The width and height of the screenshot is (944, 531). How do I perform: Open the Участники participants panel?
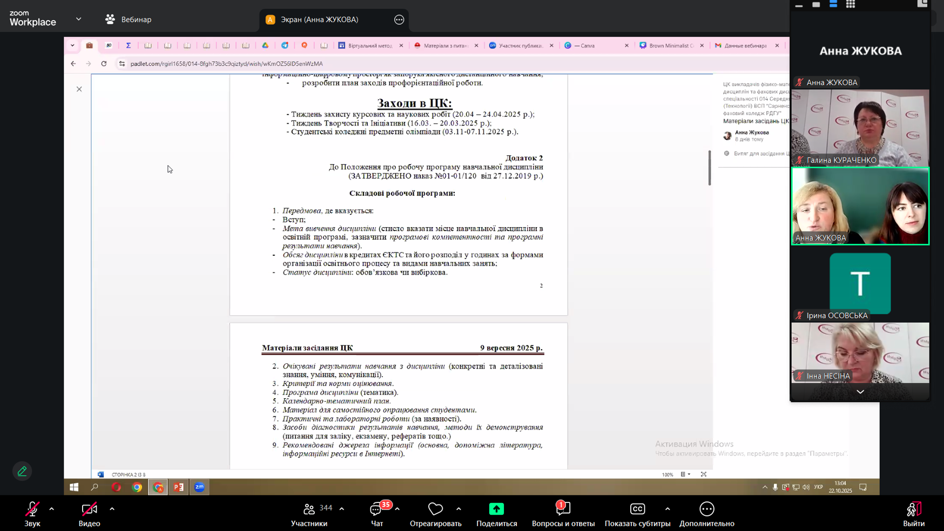pos(309,514)
